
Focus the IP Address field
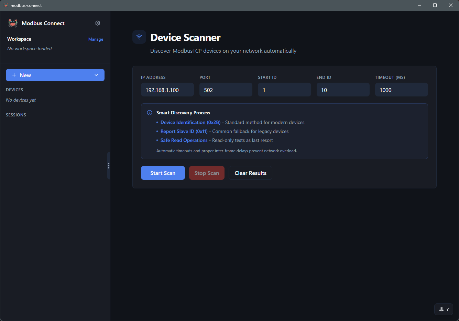167,90
